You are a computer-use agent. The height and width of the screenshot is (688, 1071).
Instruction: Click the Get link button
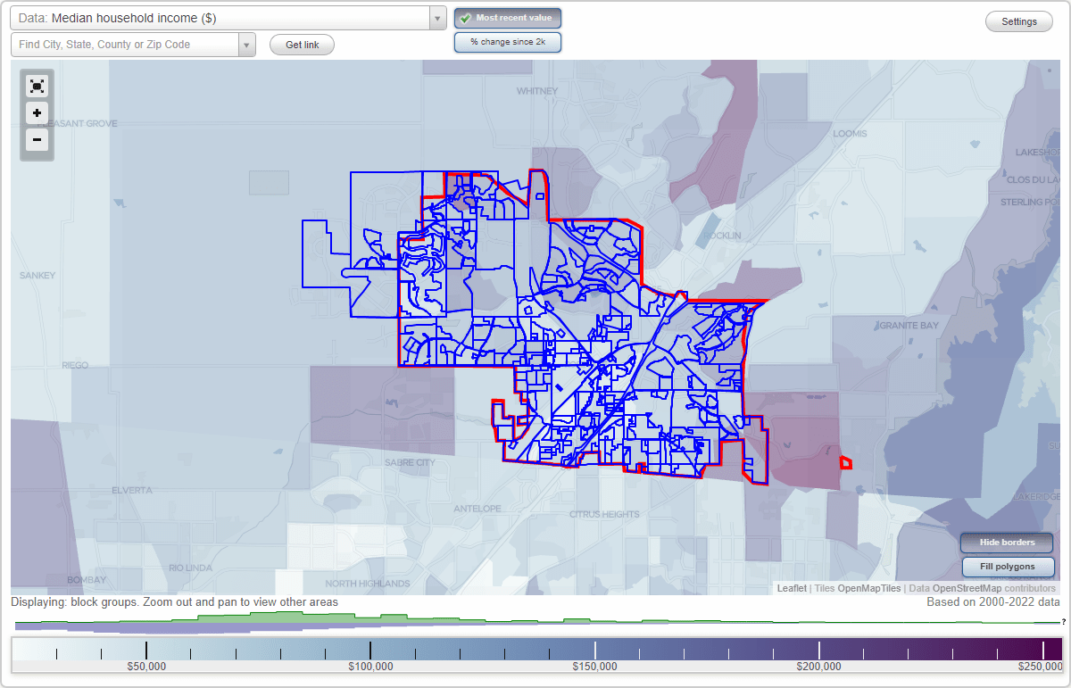click(x=301, y=44)
